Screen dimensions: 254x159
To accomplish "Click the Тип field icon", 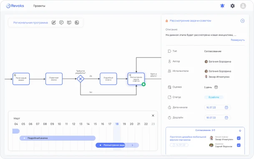I will coord(169,51).
